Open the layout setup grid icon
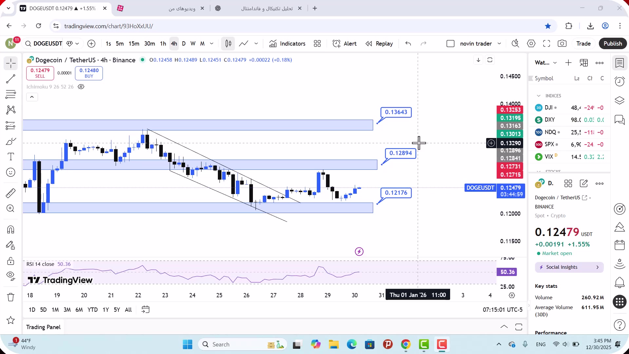This screenshot has width=629, height=354. coord(317,44)
